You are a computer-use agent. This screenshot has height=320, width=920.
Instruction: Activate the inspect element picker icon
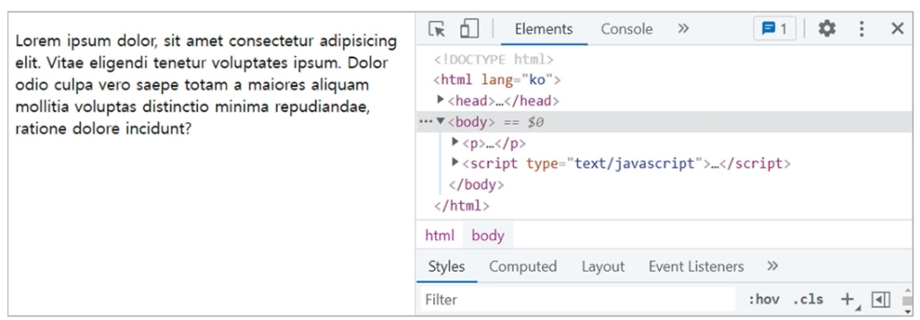tap(437, 29)
